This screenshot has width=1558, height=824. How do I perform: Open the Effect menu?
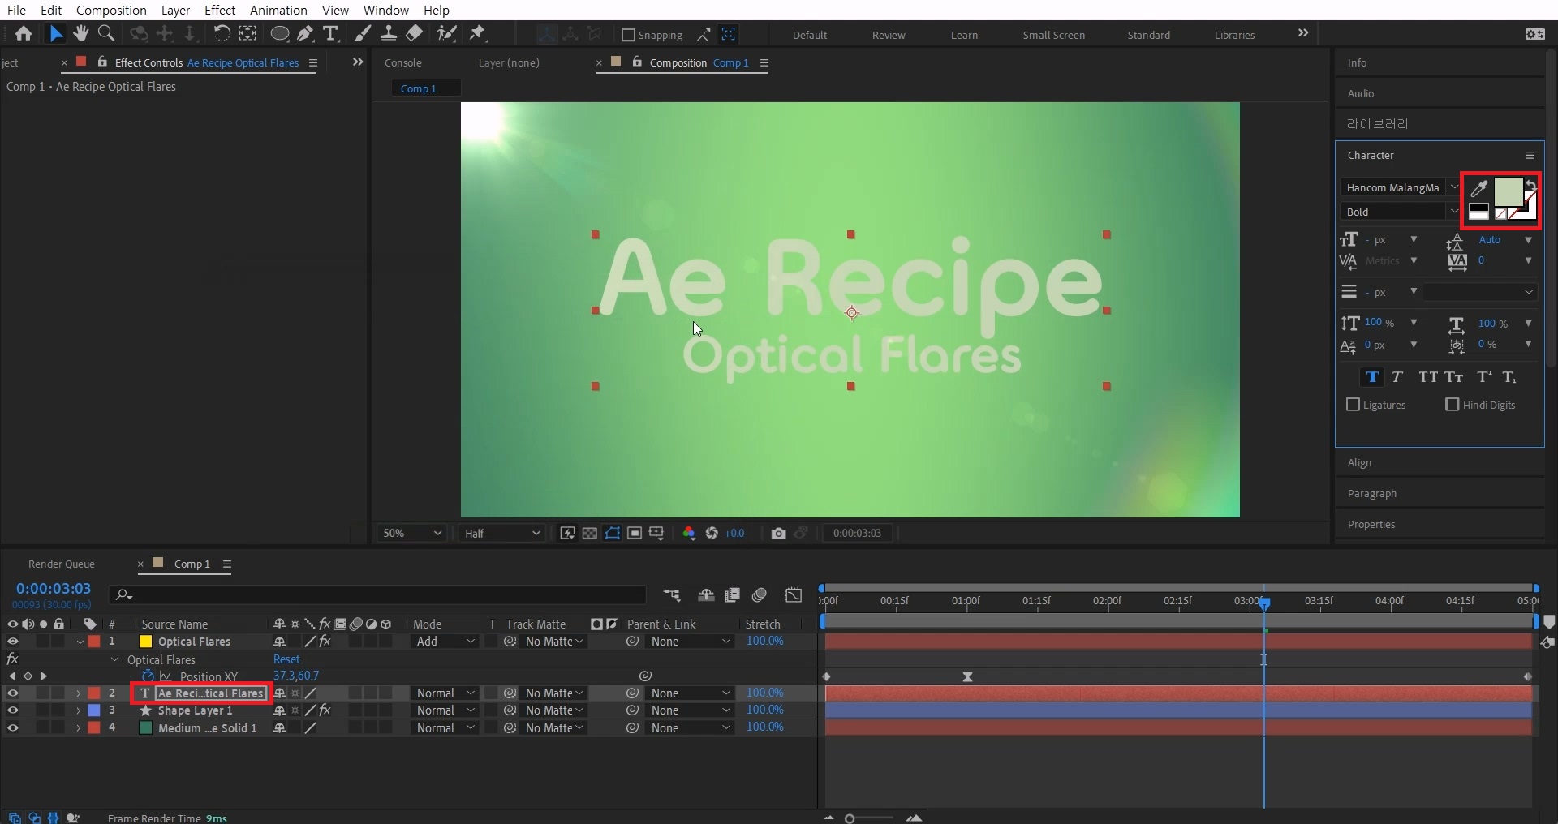(220, 10)
